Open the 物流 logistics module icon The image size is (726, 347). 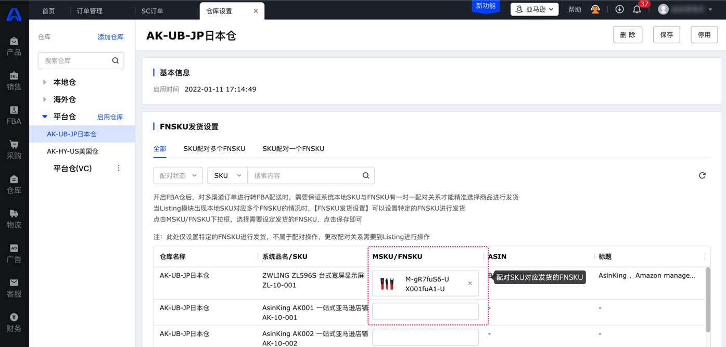tap(14, 219)
